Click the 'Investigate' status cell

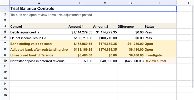[160, 55]
